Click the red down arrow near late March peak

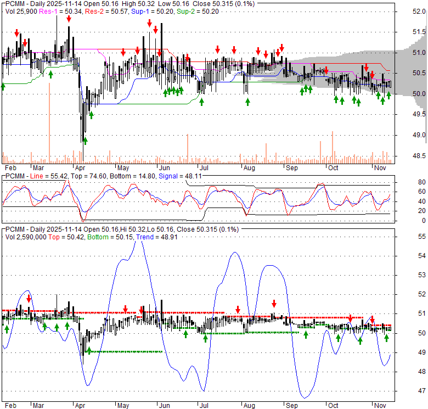click(69, 19)
